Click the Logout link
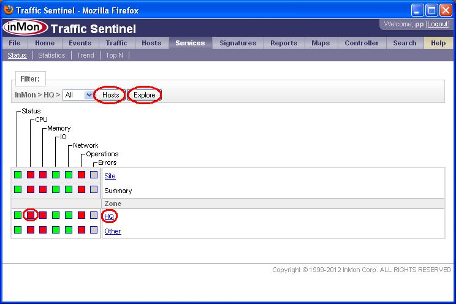Image resolution: width=456 pixels, height=304 pixels. (438, 24)
